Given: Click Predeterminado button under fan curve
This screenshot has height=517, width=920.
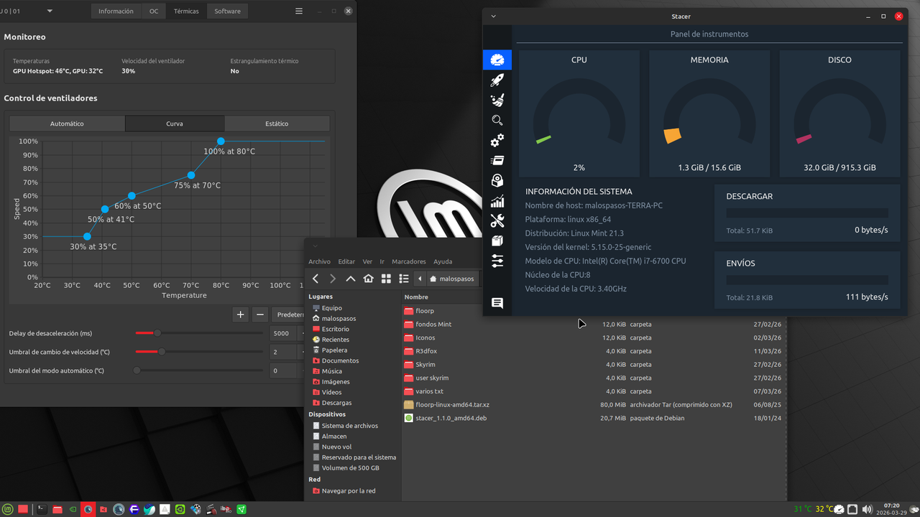Looking at the screenshot, I should (x=289, y=315).
